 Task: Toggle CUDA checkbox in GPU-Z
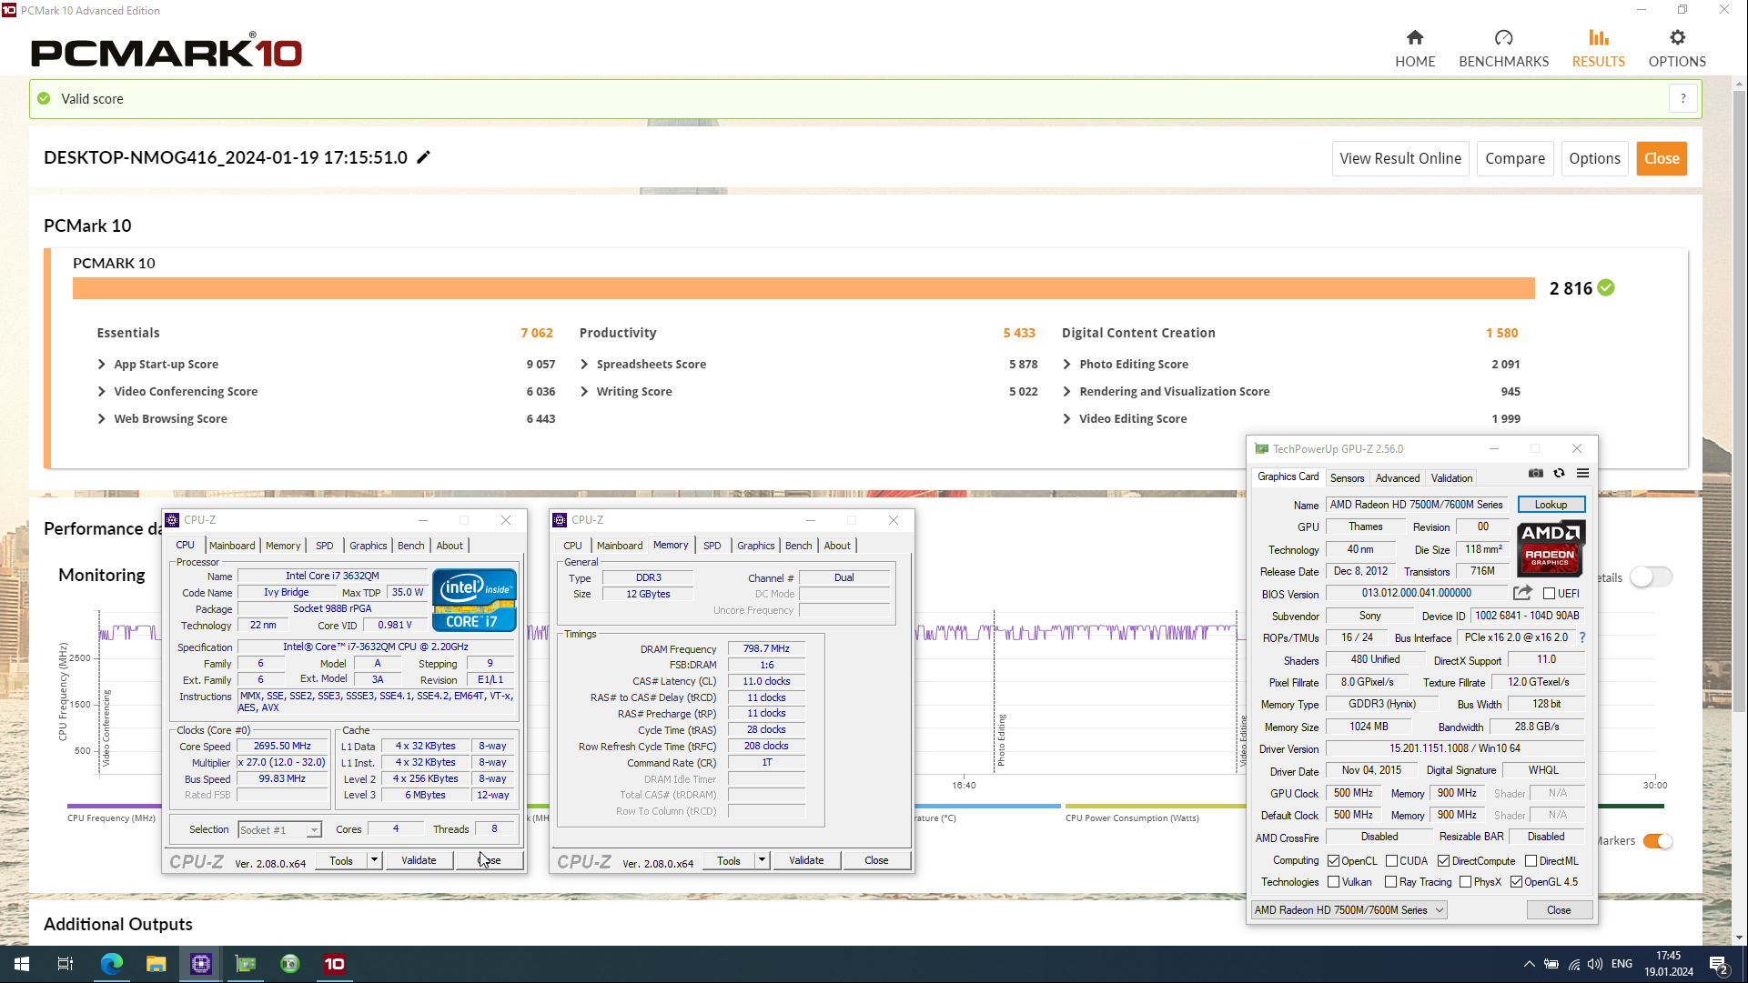1392,861
